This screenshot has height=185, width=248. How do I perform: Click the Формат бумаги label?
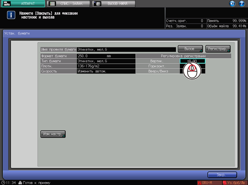pyautogui.click(x=59, y=56)
